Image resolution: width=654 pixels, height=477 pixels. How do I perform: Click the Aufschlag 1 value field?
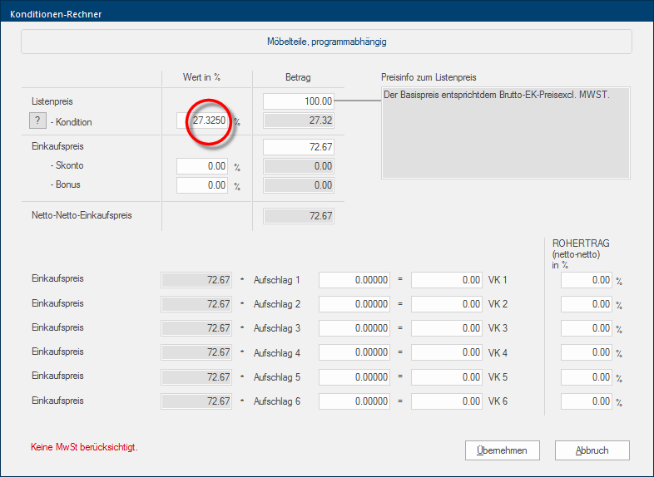click(x=354, y=281)
